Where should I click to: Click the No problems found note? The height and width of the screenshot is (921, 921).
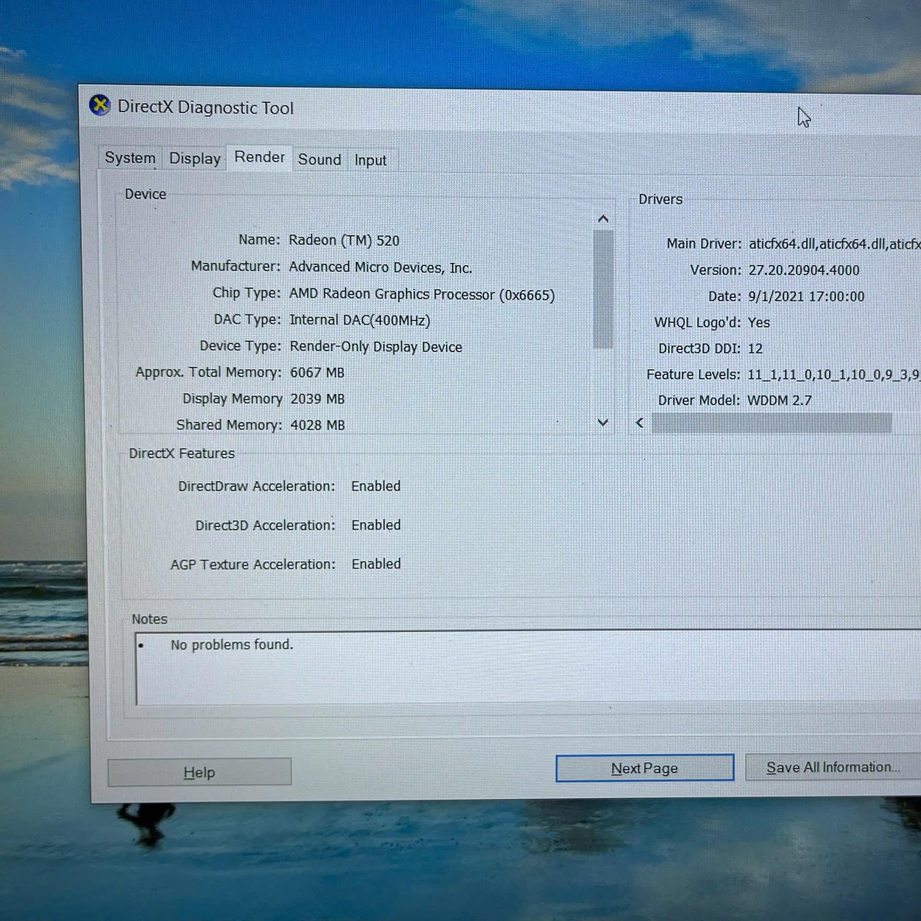pyautogui.click(x=232, y=645)
